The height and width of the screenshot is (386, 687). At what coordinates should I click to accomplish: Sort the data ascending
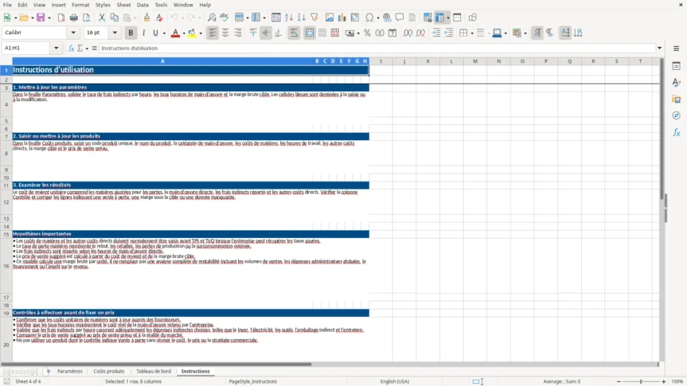pos(288,17)
